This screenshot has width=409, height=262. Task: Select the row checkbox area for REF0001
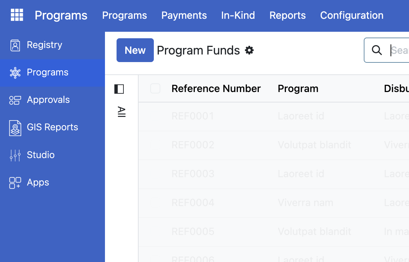click(155, 115)
